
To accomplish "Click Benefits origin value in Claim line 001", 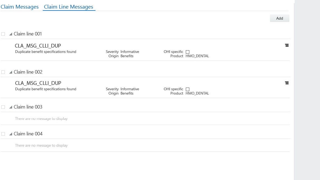I will point(127,56).
